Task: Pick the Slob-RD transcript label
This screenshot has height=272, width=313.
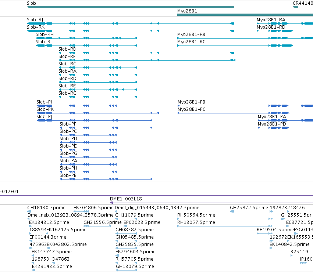Action: point(67,79)
